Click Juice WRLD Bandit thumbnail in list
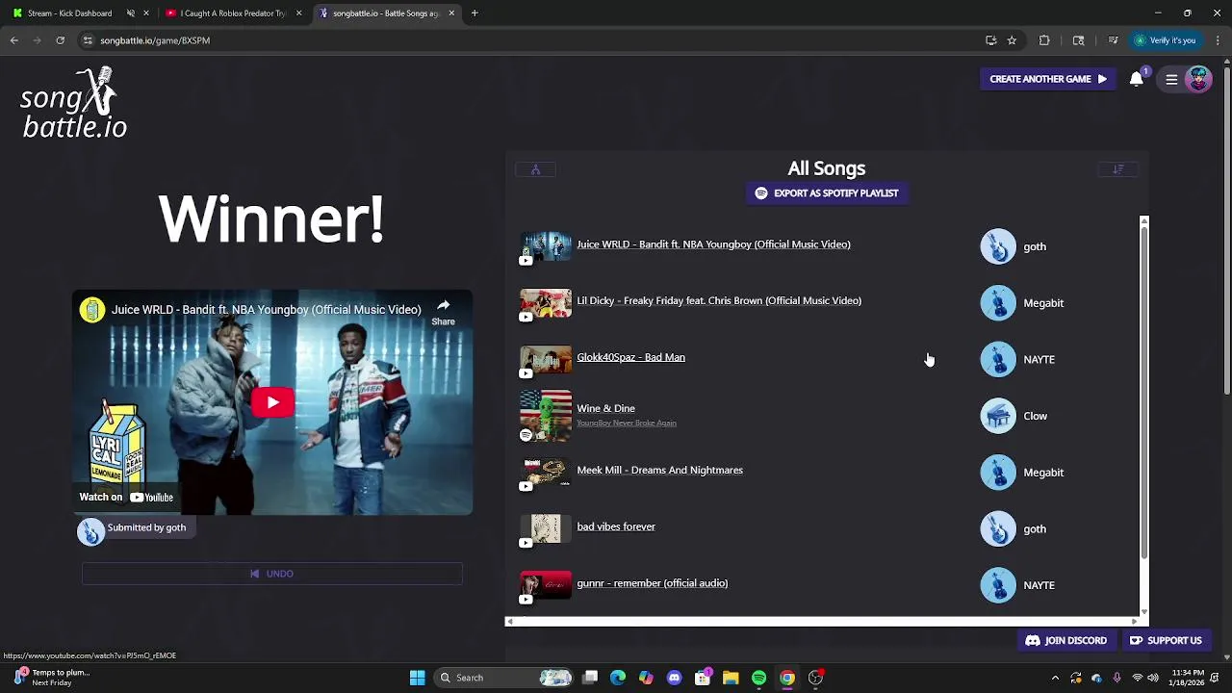The height and width of the screenshot is (693, 1232). coord(546,246)
